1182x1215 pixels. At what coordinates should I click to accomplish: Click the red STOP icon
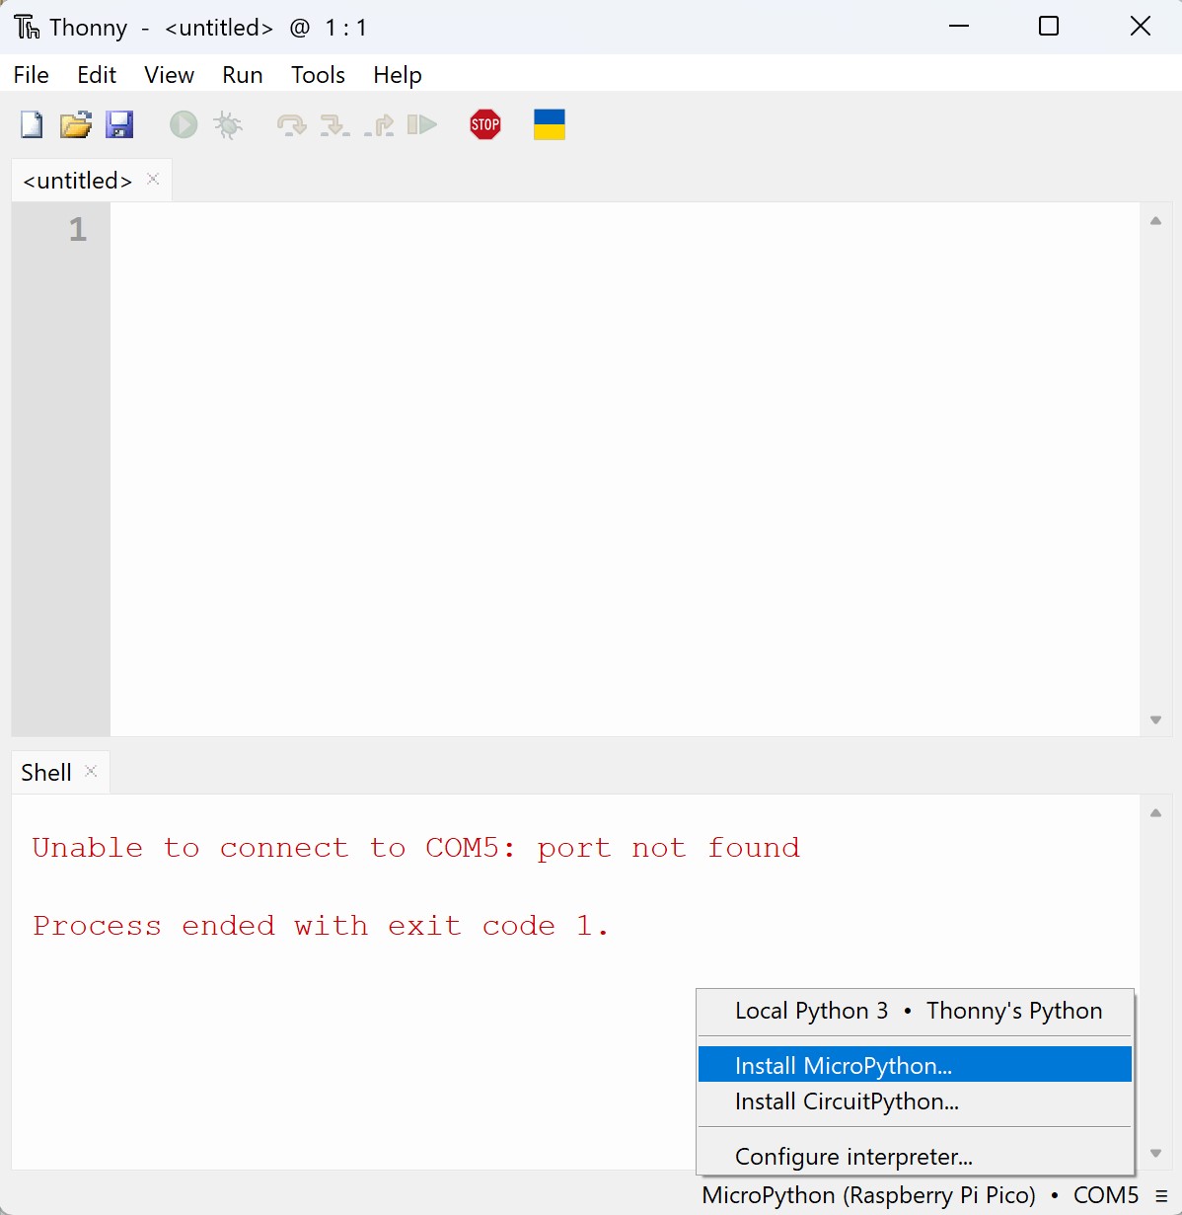(x=485, y=124)
